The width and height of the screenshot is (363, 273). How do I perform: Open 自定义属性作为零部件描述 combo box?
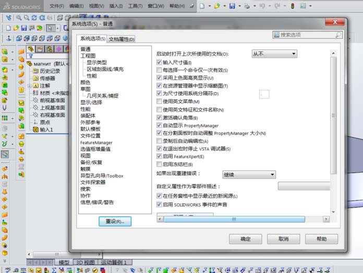click(x=304, y=186)
